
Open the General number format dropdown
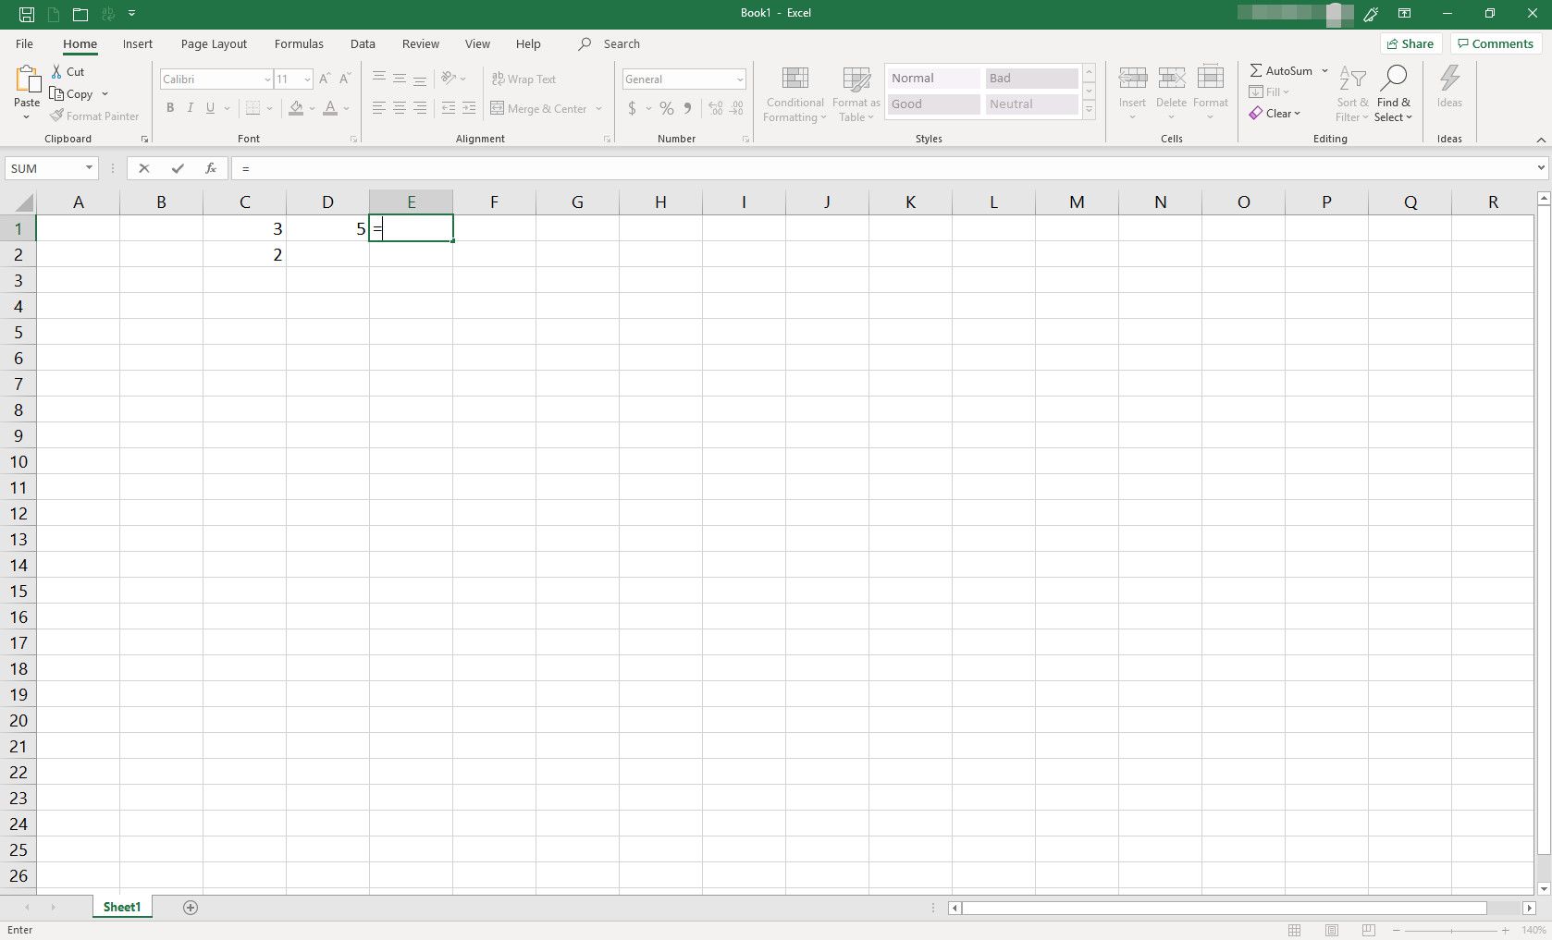740,79
